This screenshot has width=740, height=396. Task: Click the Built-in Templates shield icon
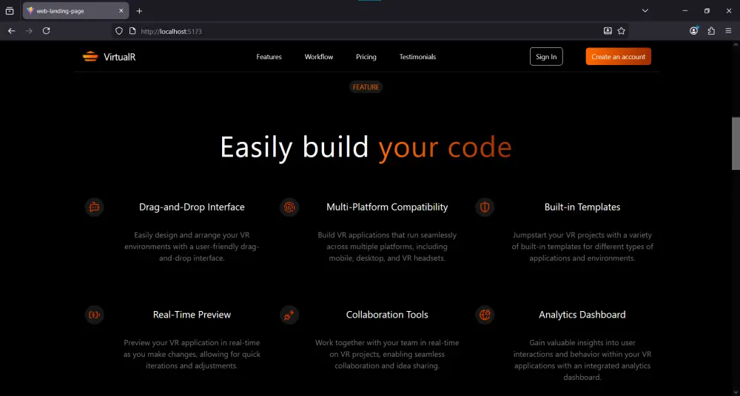(x=485, y=207)
